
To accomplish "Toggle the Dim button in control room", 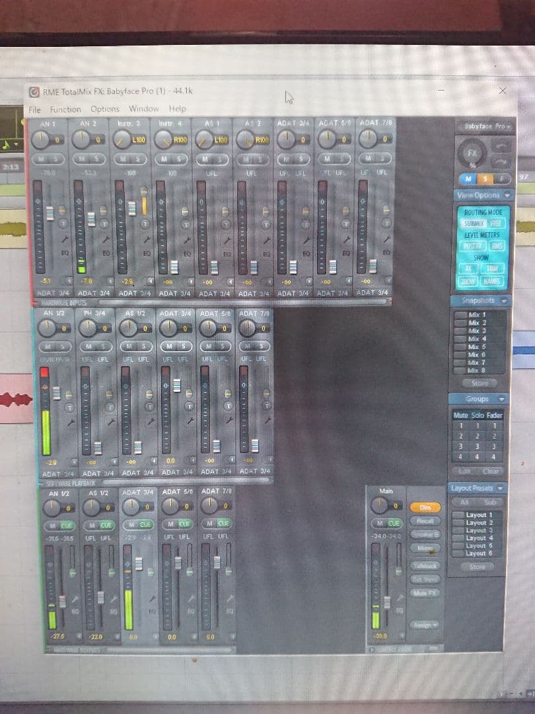I will coord(425,507).
